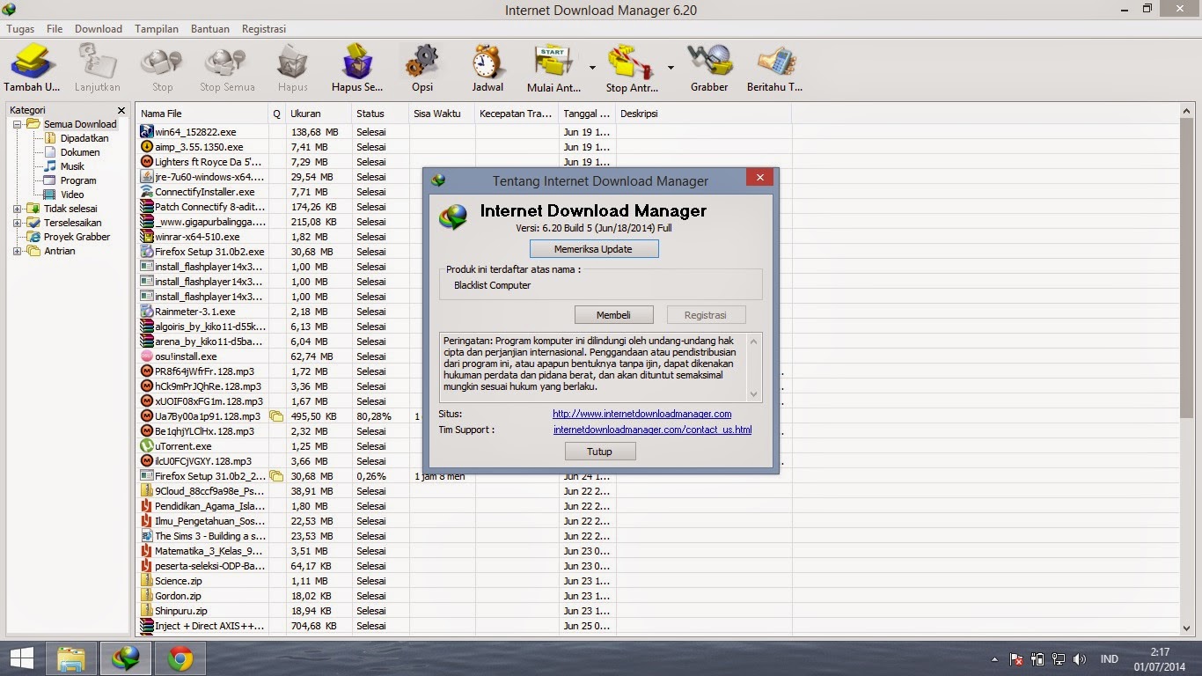The width and height of the screenshot is (1202, 676).
Task: Open the internetdownloadmanager.com website link
Action: [x=642, y=414]
